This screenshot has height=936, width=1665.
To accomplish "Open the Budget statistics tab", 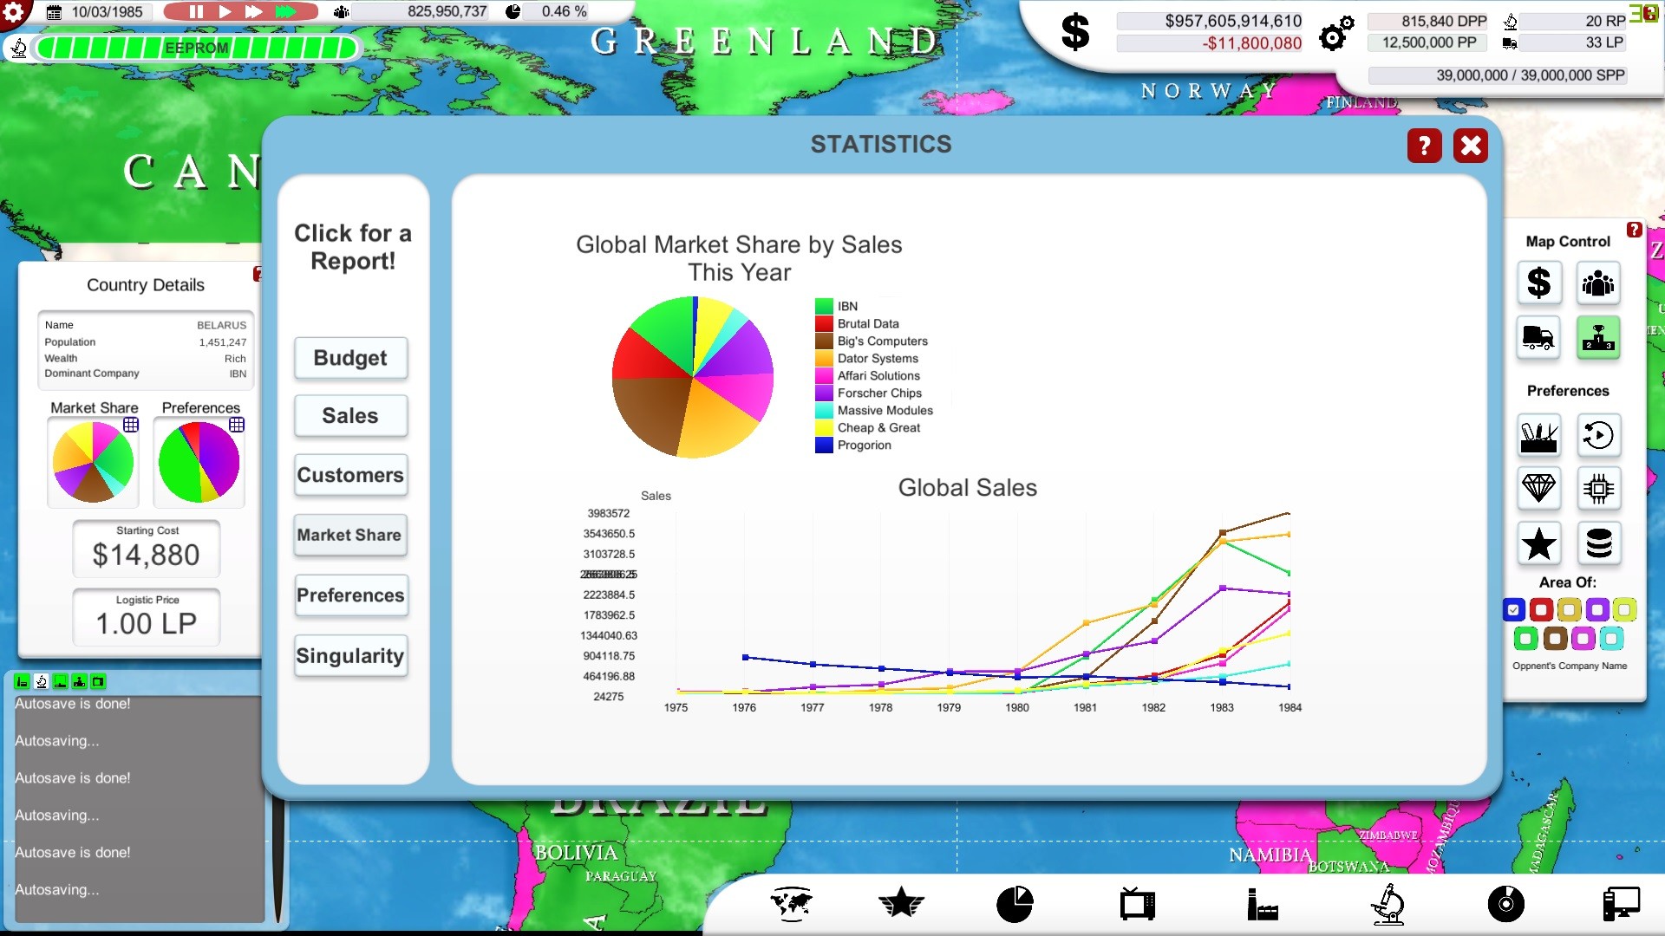I will [350, 358].
